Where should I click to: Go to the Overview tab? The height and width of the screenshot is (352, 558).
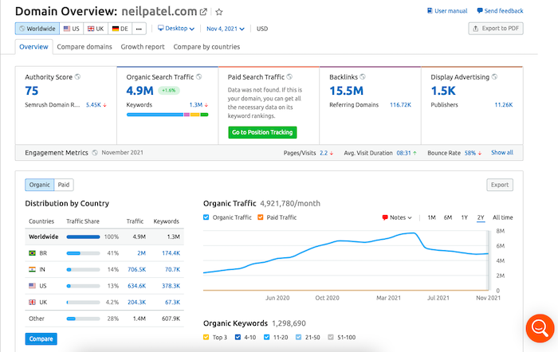(x=33, y=47)
